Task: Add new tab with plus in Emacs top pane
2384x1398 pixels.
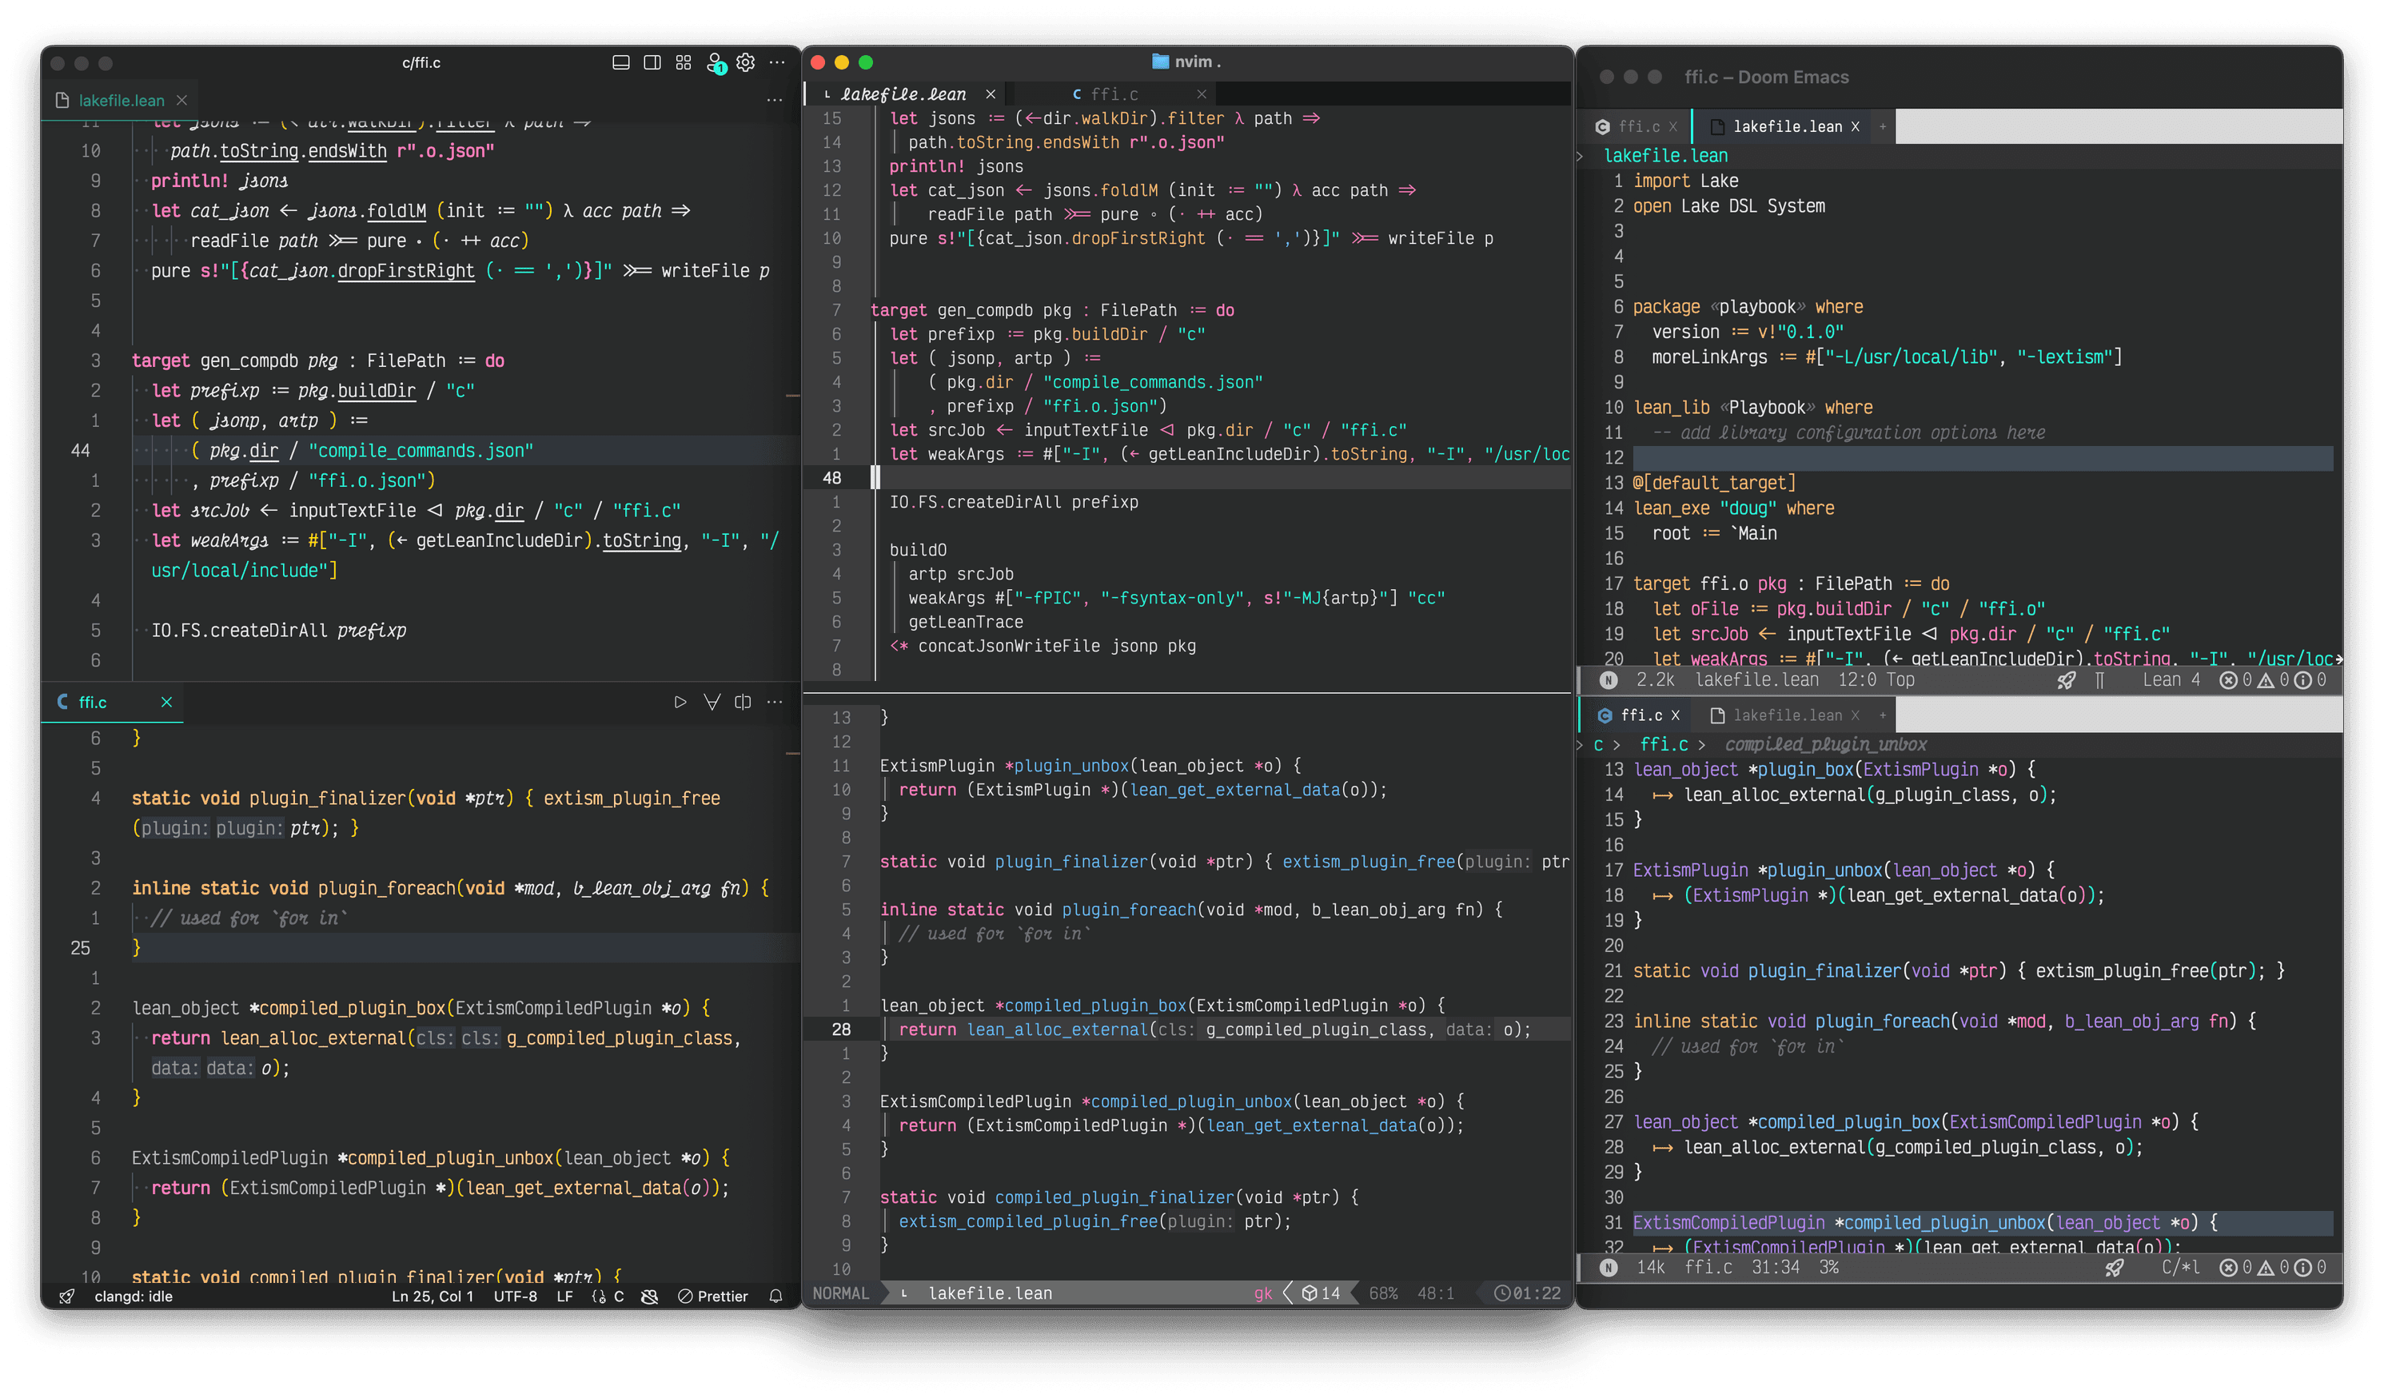Action: [1883, 125]
